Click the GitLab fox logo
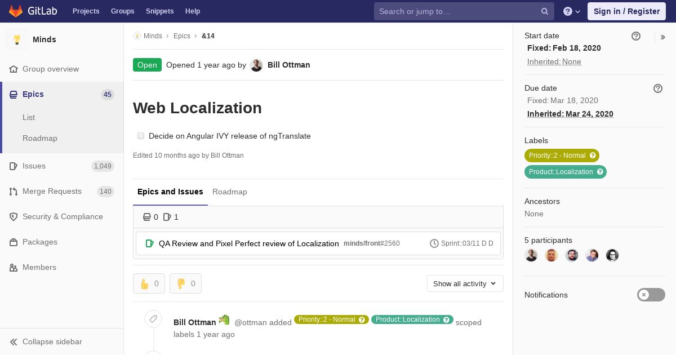This screenshot has width=676, height=355. (x=16, y=11)
